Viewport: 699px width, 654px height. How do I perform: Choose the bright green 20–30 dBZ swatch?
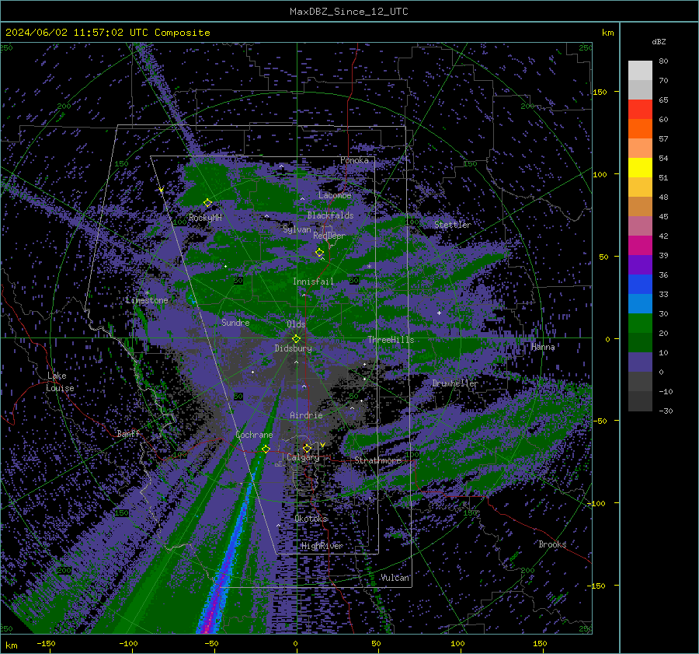tap(640, 323)
